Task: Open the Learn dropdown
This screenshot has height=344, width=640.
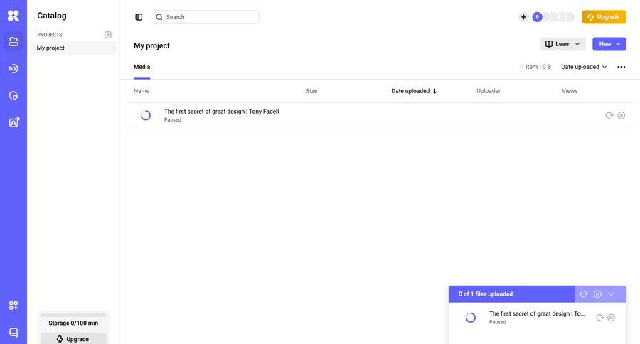Action: click(562, 44)
